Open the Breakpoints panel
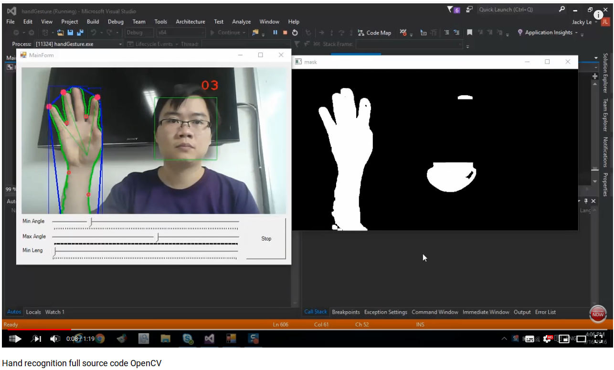Image resolution: width=614 pixels, height=370 pixels. (x=346, y=312)
